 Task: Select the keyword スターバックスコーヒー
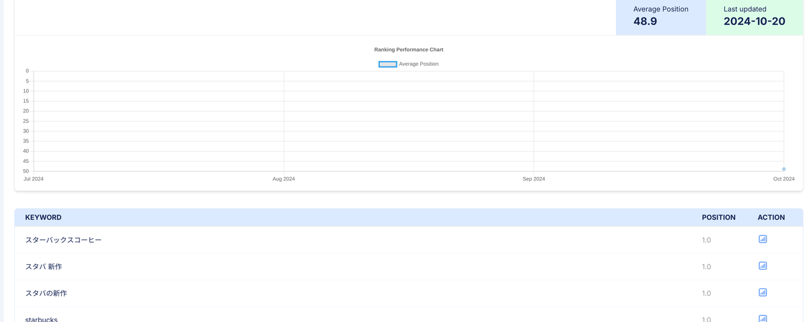(63, 240)
